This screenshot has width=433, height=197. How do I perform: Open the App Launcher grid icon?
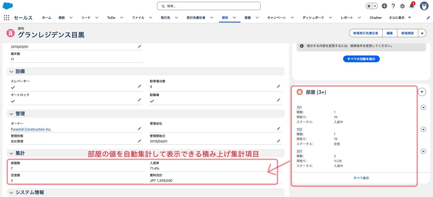[x=6, y=18]
